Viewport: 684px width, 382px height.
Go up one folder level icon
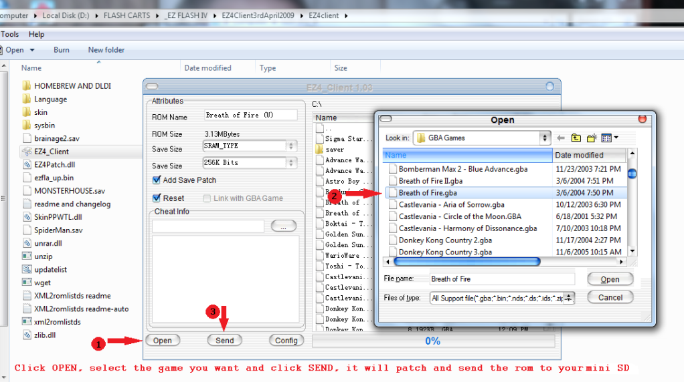click(576, 138)
